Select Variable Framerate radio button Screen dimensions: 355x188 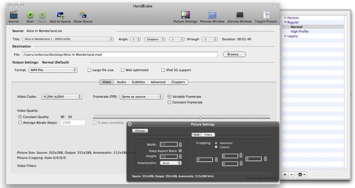pos(169,97)
